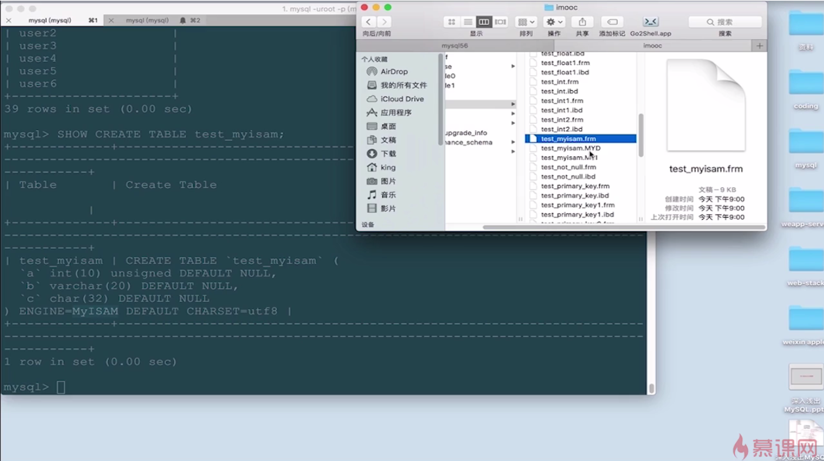Switch Finder to Cover Flow view

tap(500, 22)
